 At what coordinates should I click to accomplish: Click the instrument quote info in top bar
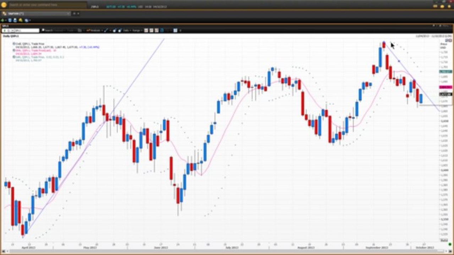(x=130, y=6)
